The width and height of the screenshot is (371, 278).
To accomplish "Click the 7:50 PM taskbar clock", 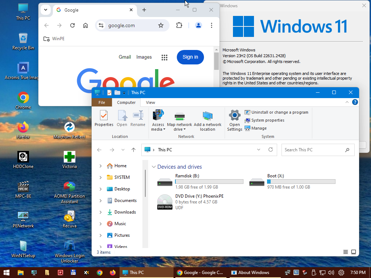I will click(x=358, y=273).
